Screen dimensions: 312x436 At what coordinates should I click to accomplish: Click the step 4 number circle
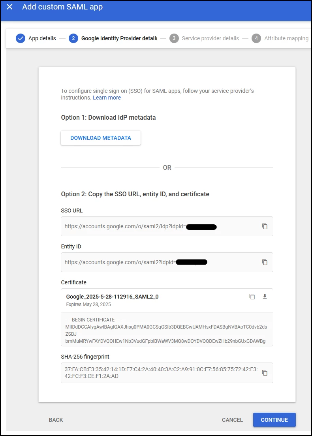pos(256,38)
